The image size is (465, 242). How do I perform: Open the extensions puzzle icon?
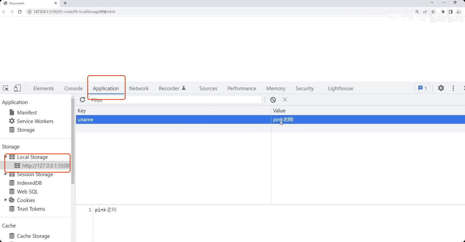(x=443, y=12)
